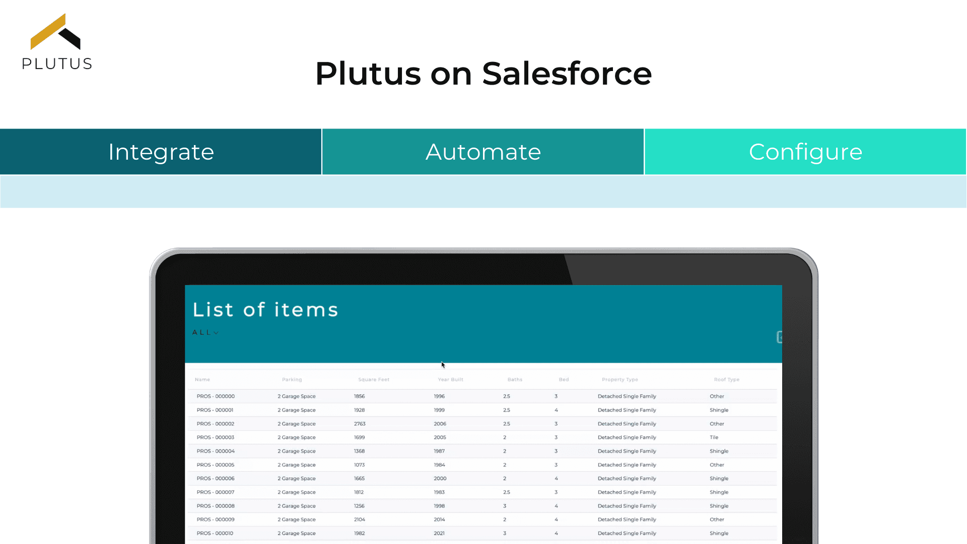Open record PROS - 000004
The width and height of the screenshot is (967, 544).
click(x=216, y=451)
